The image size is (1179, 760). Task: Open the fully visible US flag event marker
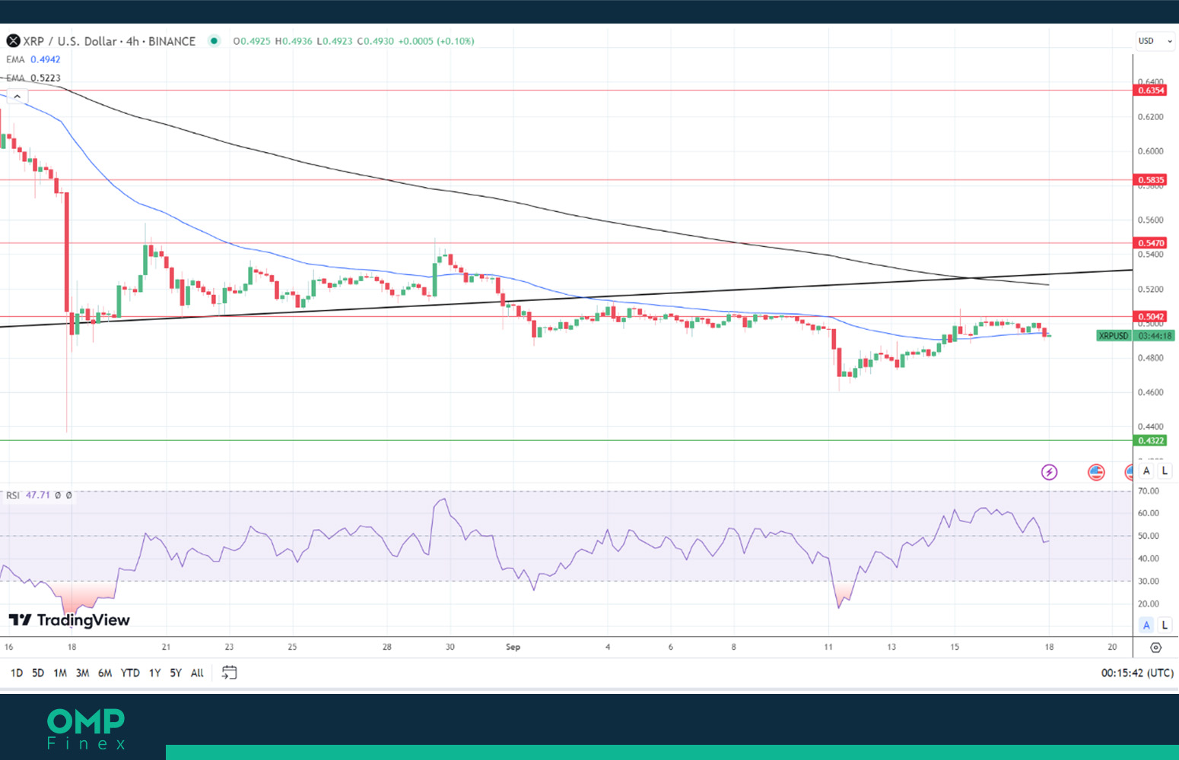pos(1096,473)
